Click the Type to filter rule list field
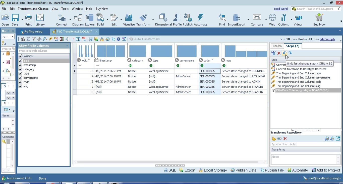Image resolution: width=343 pixels, height=184 pixels. pyautogui.click(x=306, y=144)
